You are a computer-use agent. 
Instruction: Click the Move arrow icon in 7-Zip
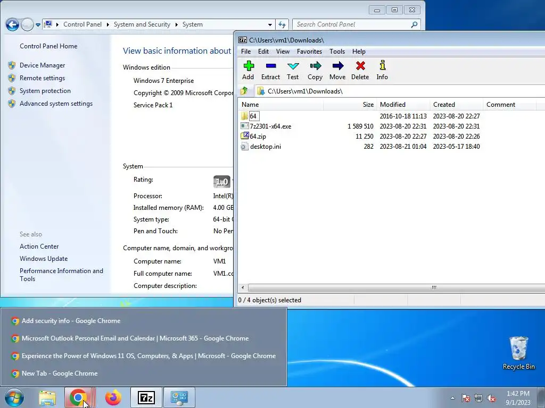(x=337, y=70)
